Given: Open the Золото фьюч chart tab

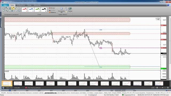Looking at the screenshot, I should tap(75, 93).
